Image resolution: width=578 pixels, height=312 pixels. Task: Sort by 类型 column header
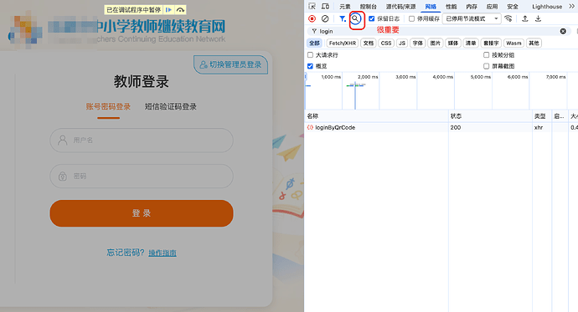[541, 116]
